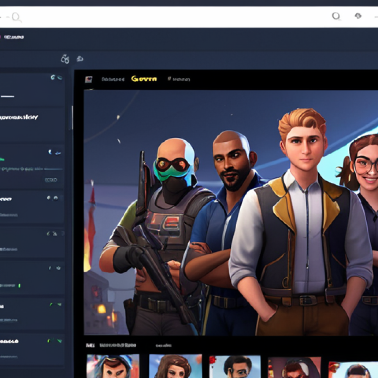This screenshot has height=378, width=378.
Task: Click the sidebar's vertical scrollbar handle
Action: [72, 118]
